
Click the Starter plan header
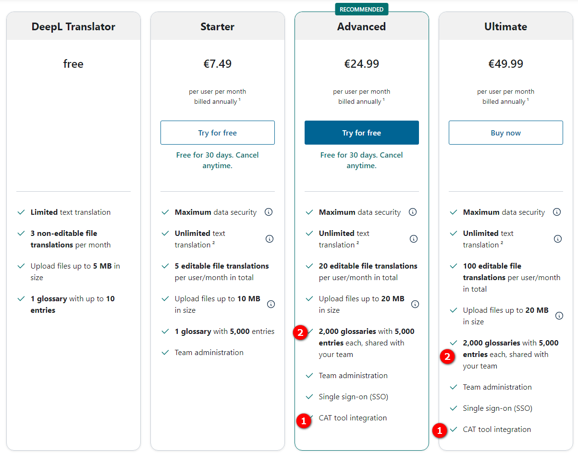click(x=217, y=26)
